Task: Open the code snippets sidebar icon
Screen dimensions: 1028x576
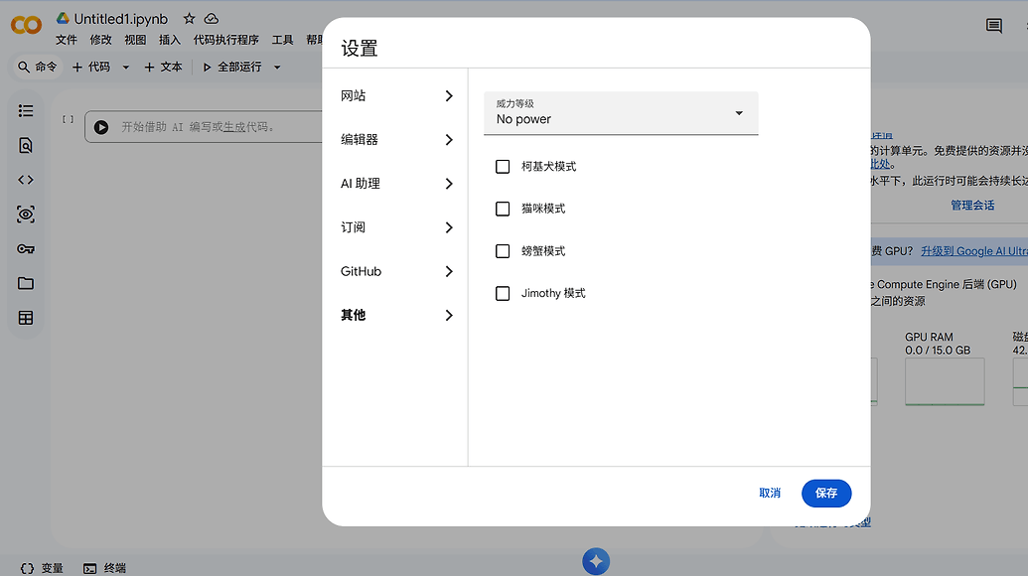Action: coord(26,180)
